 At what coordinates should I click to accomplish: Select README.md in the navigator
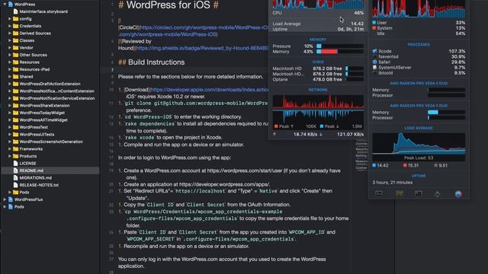click(50, 170)
